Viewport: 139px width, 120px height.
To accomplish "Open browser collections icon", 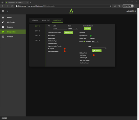I will (x=119, y=6).
